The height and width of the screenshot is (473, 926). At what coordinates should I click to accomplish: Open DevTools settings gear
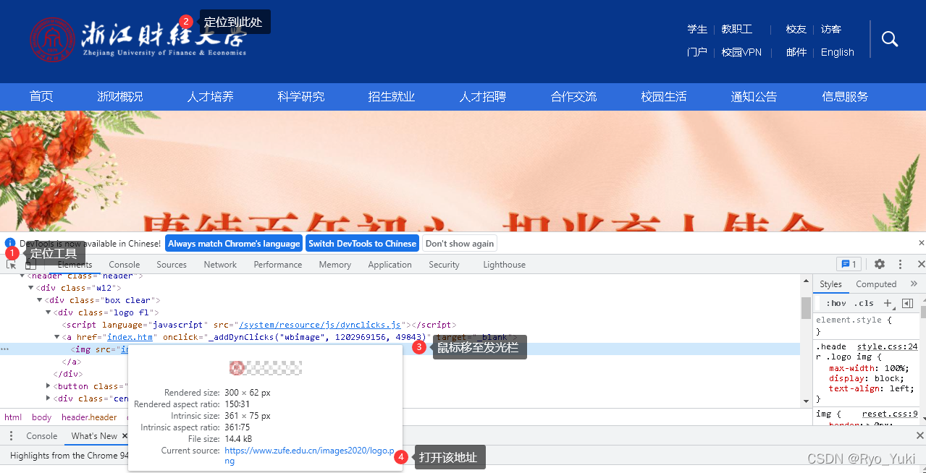879,265
